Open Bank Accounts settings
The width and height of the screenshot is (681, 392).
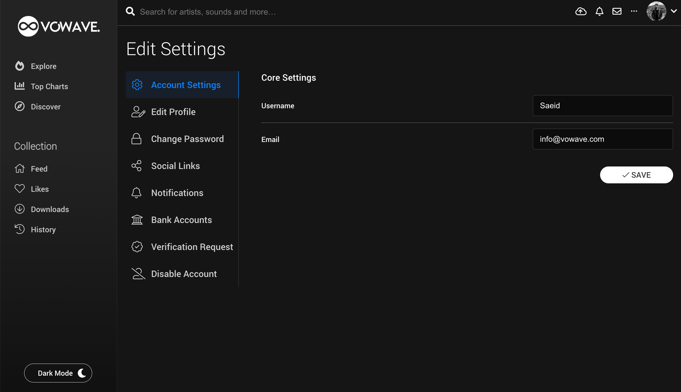pyautogui.click(x=181, y=220)
